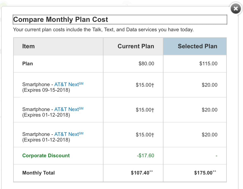Click the Expires 09-15-2018 text
The height and width of the screenshot is (189, 243).
coord(46,90)
